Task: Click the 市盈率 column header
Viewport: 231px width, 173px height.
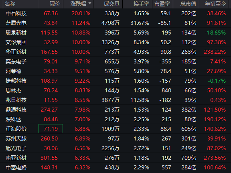Action: [x=162, y=4]
